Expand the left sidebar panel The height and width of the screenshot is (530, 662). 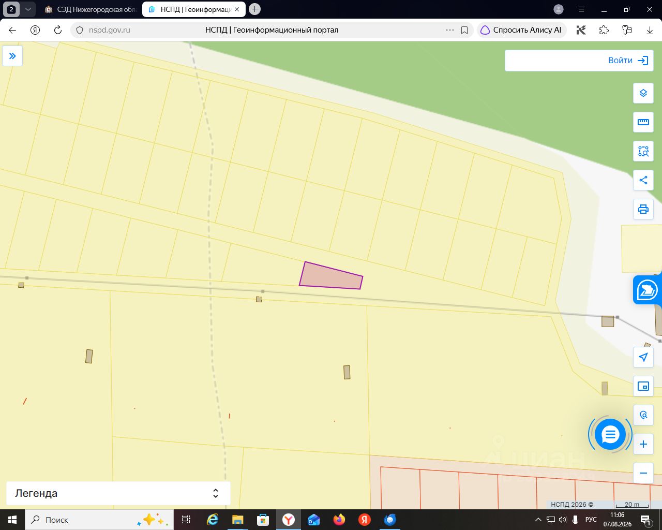tap(12, 56)
